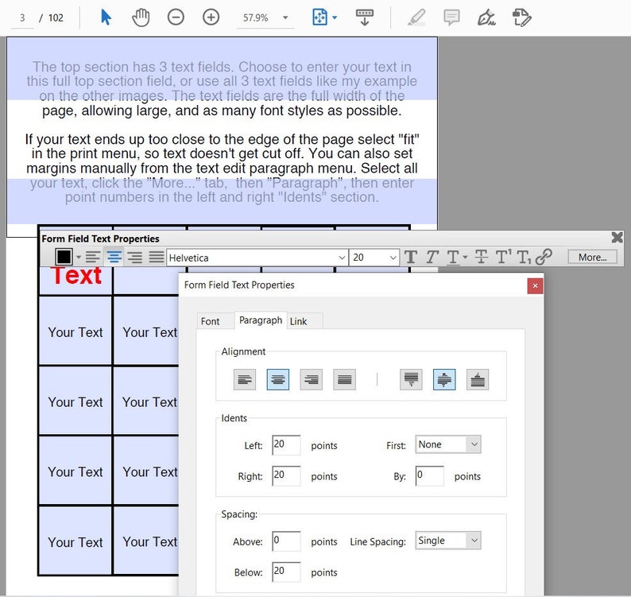Select the arrow selection tool

(x=106, y=17)
